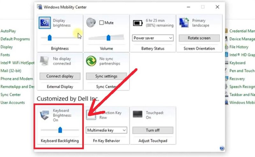Click the battery status icon
Viewport: 255px width, 157px height.
coord(138,23)
